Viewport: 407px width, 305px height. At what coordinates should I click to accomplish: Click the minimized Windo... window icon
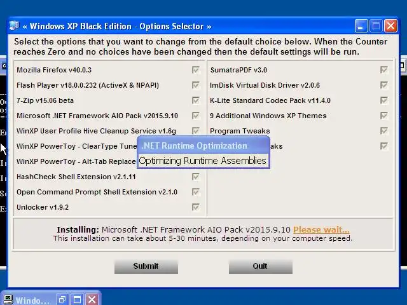(x=8, y=300)
